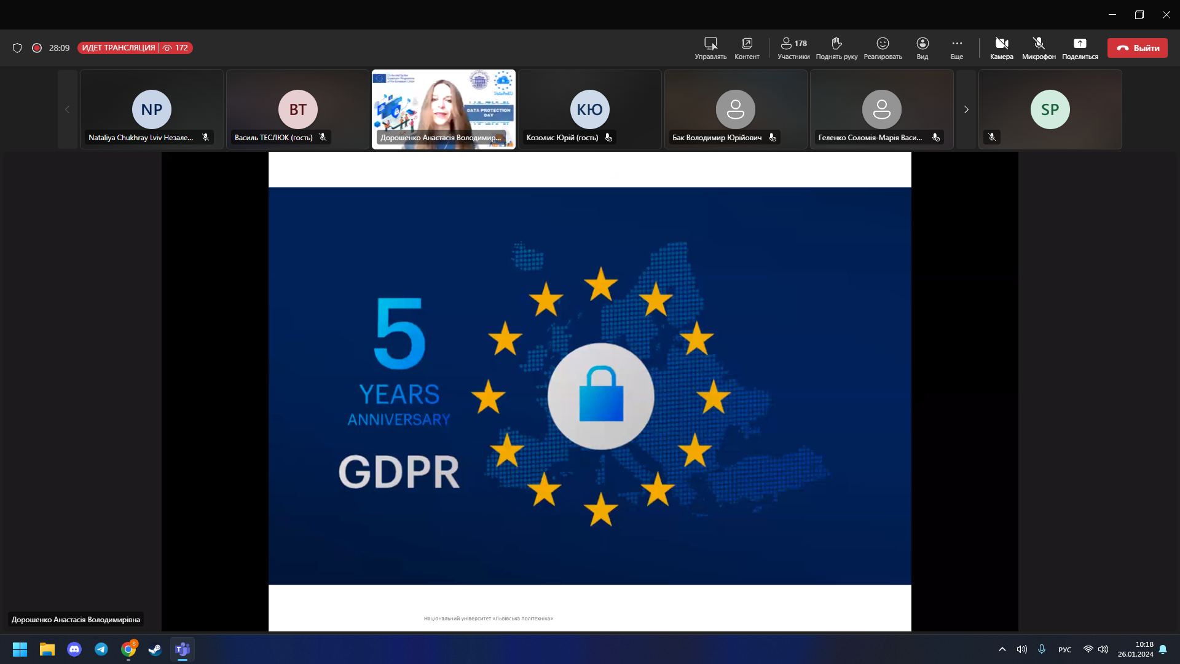1180x664 pixels.
Task: Toggle system tray microphone icon
Action: tap(1042, 649)
